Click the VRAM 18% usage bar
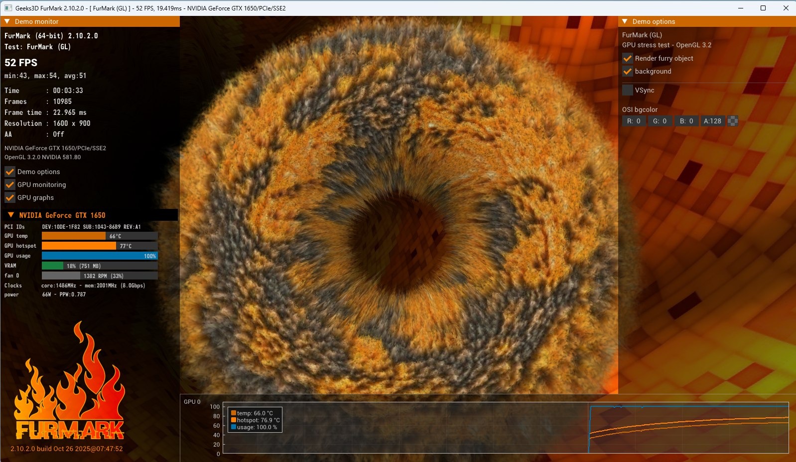This screenshot has width=796, height=462. pos(100,266)
